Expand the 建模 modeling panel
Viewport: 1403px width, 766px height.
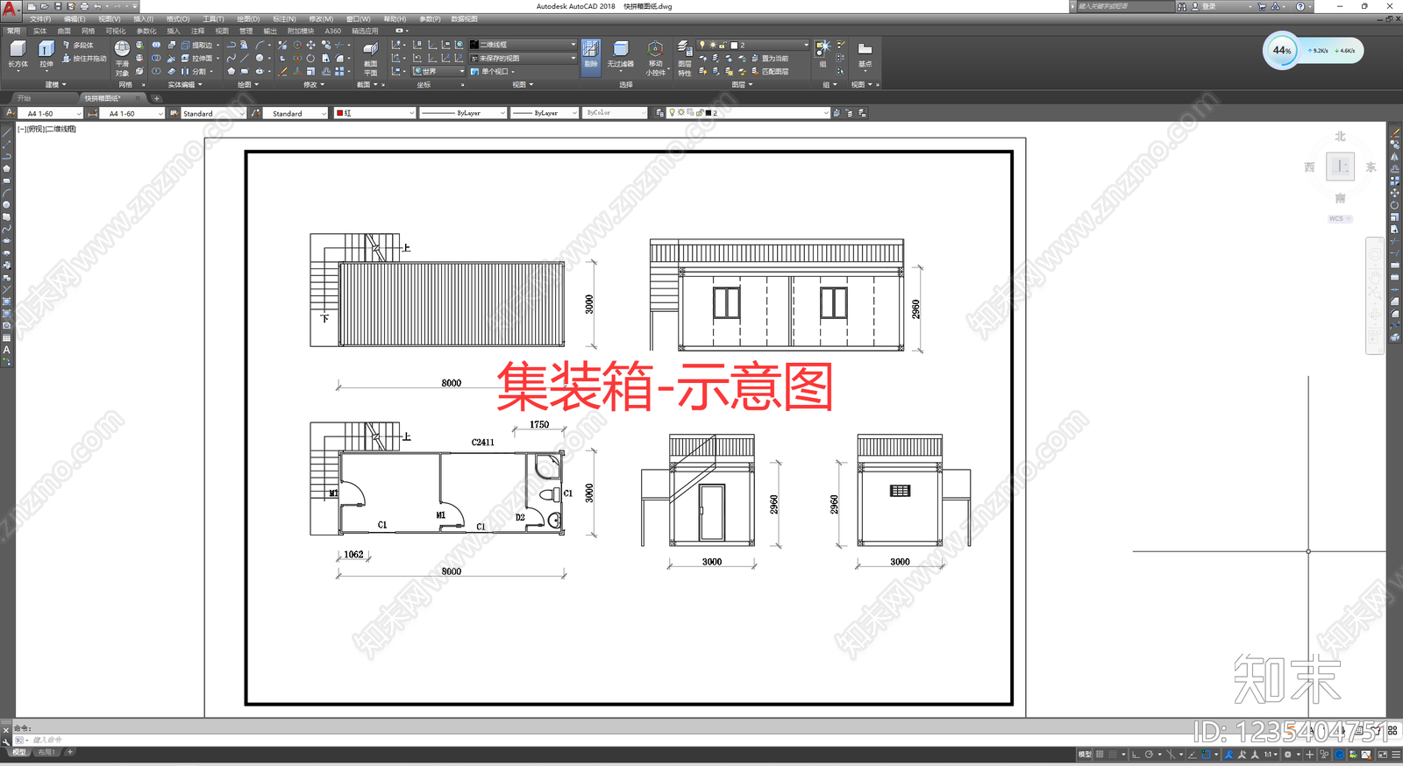click(x=55, y=85)
